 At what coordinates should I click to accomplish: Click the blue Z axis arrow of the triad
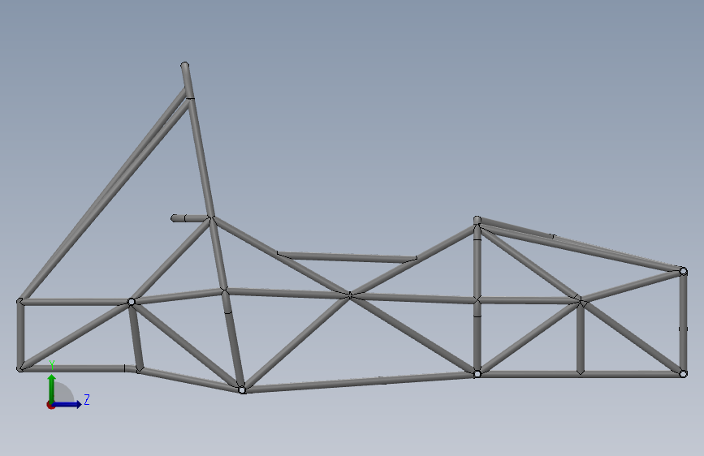click(68, 404)
